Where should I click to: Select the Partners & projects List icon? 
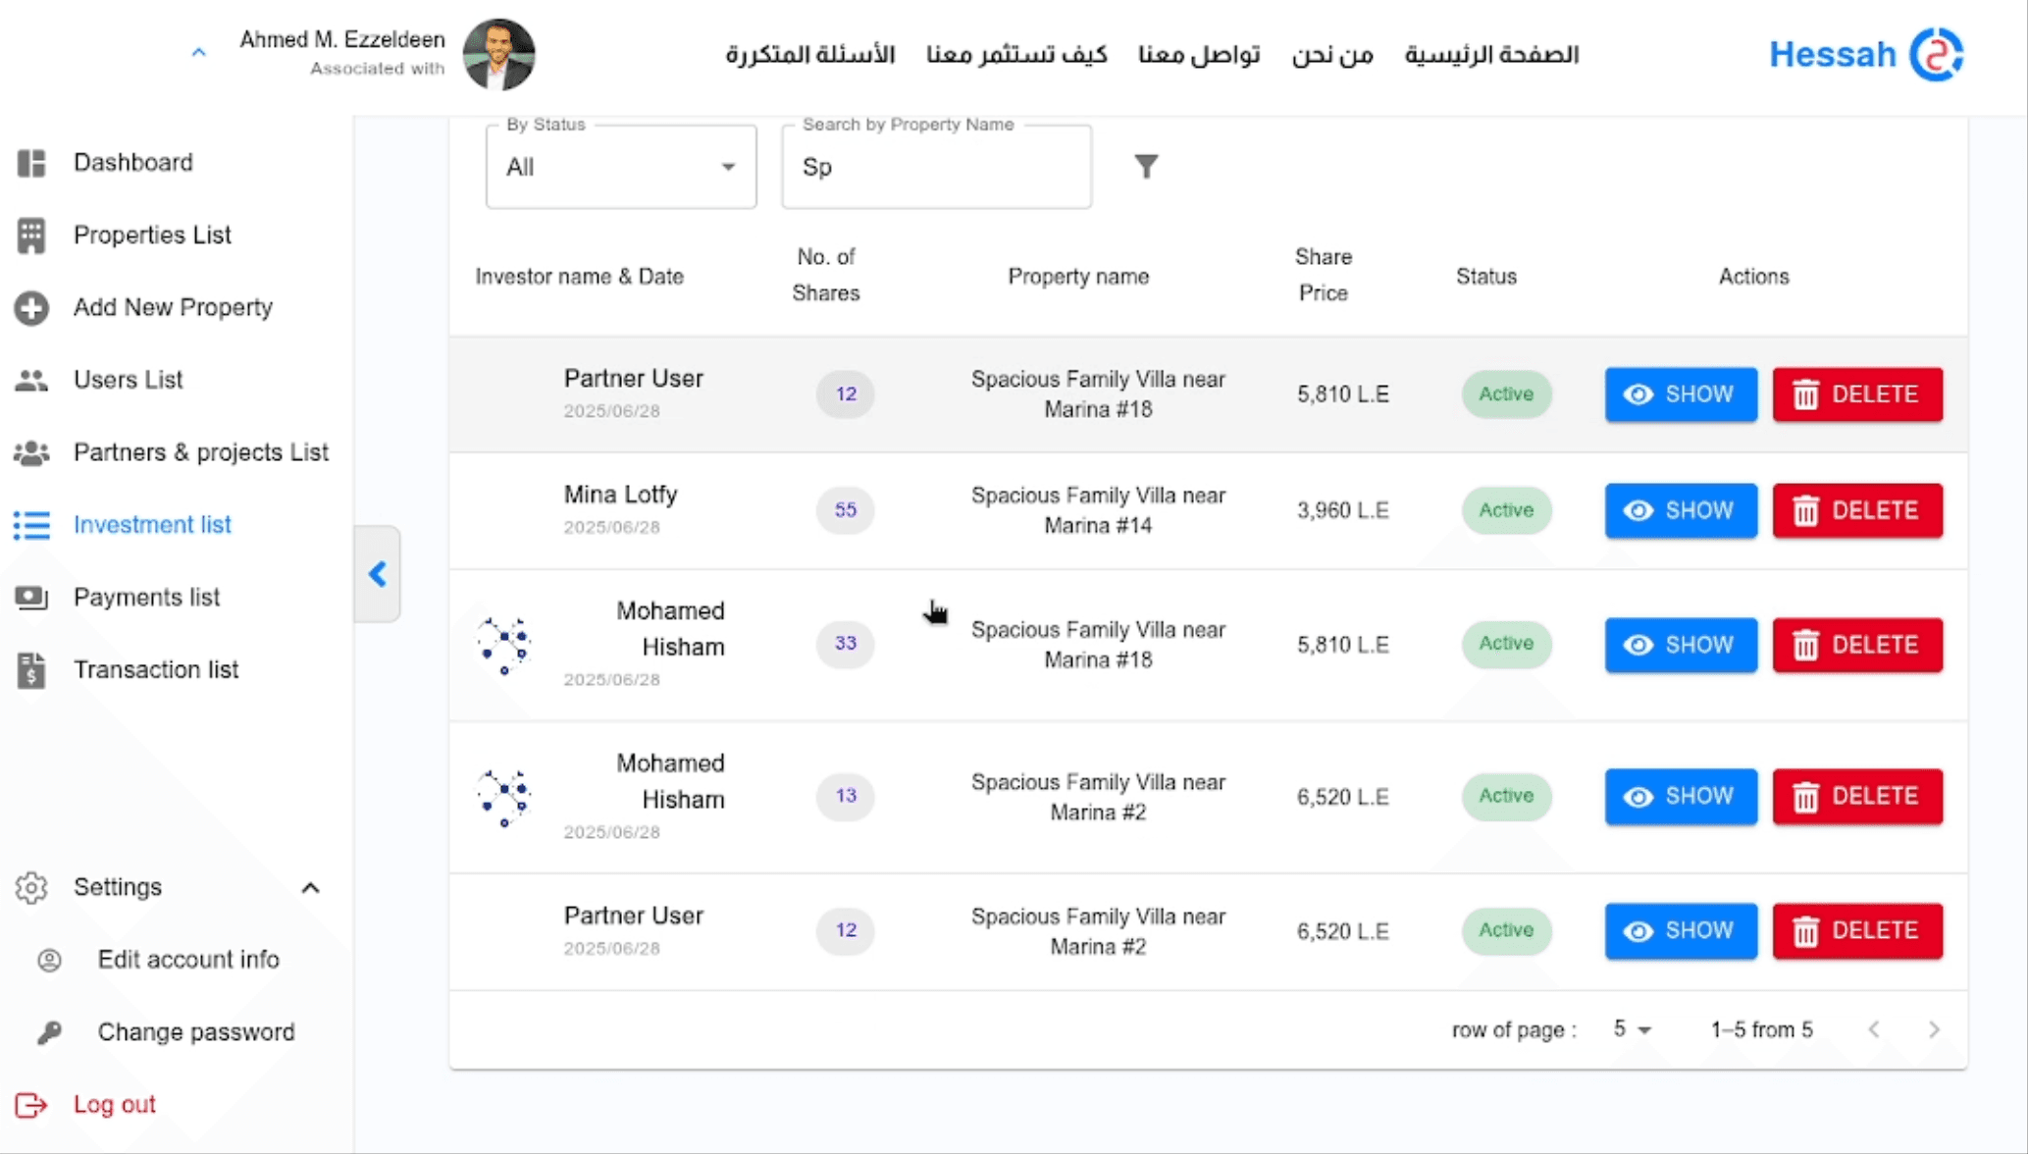pos(32,452)
